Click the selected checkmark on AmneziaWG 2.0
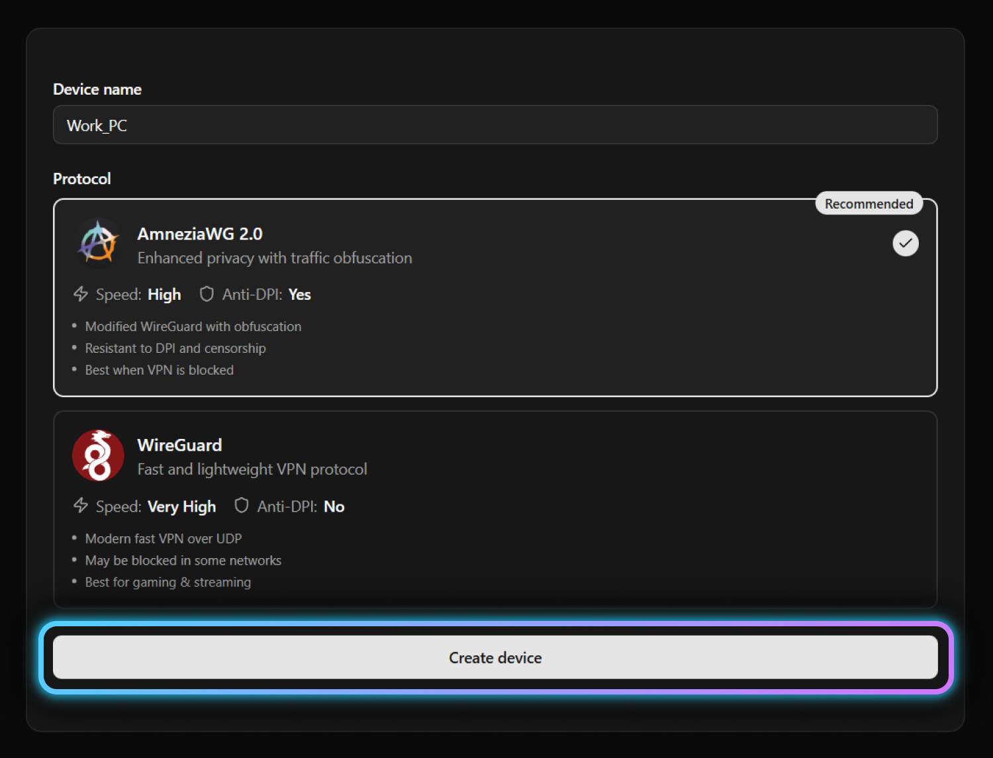This screenshot has width=993, height=758. tap(905, 243)
